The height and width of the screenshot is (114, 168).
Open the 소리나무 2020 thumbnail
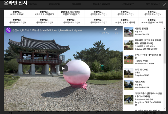coord(129,73)
